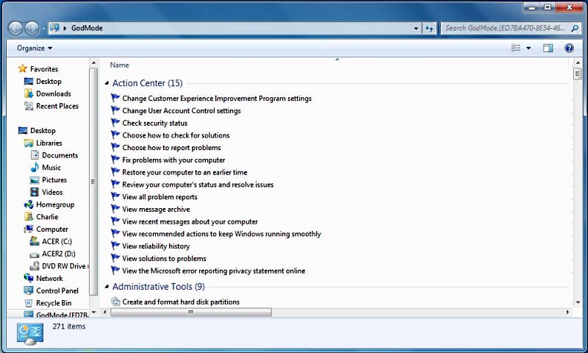Click the Back navigation arrow button
Viewport: 588px width, 353px height.
(x=15, y=28)
